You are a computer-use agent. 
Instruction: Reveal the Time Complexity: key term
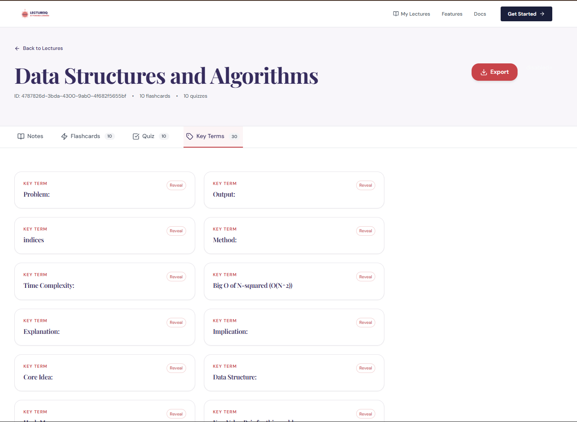(x=176, y=277)
